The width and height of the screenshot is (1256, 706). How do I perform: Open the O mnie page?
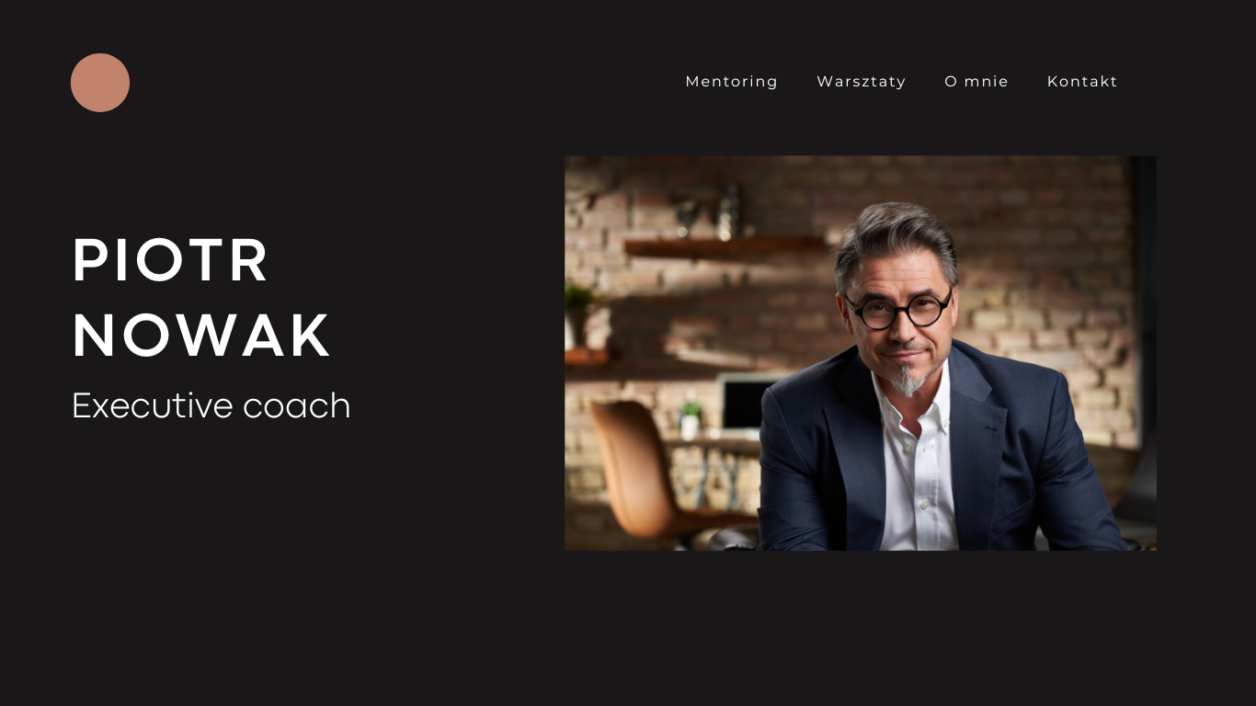[x=976, y=82]
